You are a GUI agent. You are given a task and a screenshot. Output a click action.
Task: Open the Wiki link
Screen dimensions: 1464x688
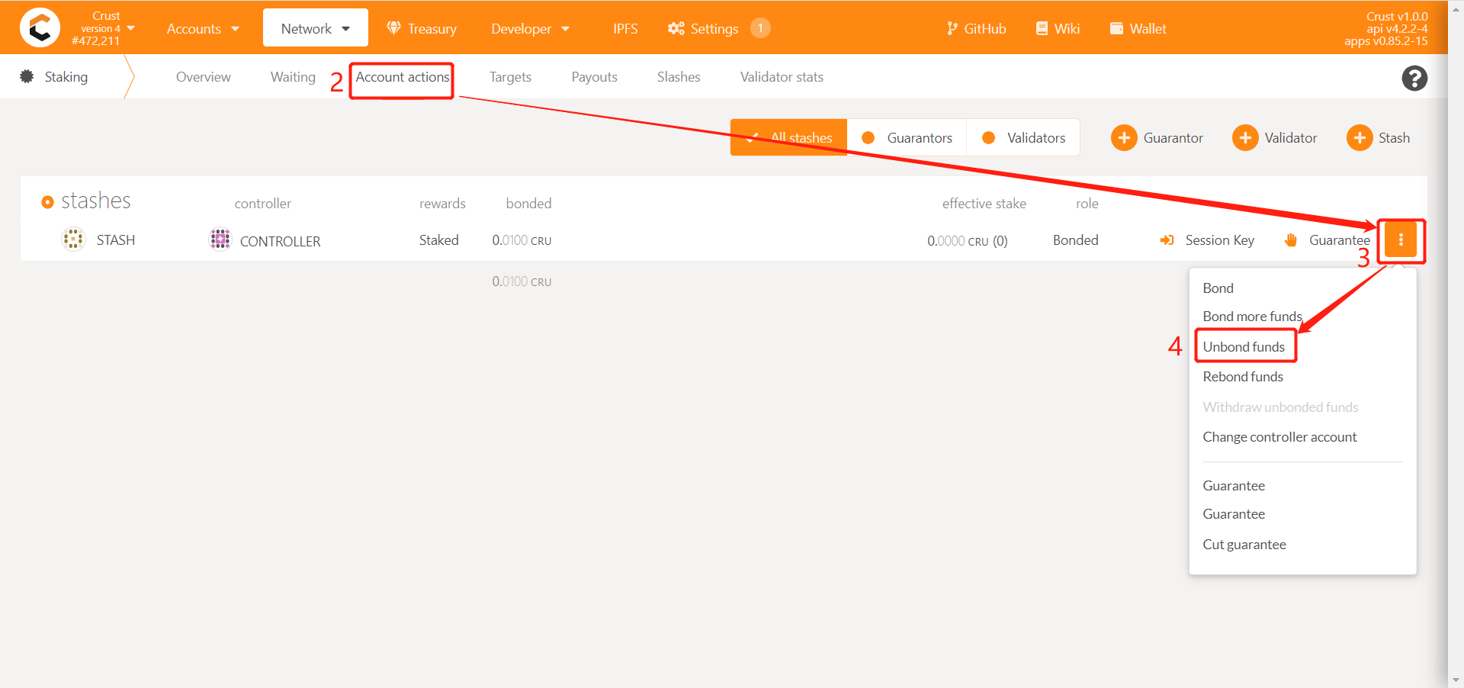point(1058,28)
